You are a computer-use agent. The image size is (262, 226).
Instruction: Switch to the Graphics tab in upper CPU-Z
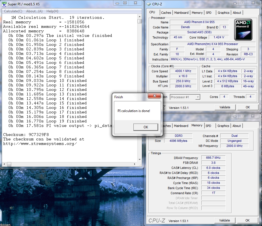[223, 13]
